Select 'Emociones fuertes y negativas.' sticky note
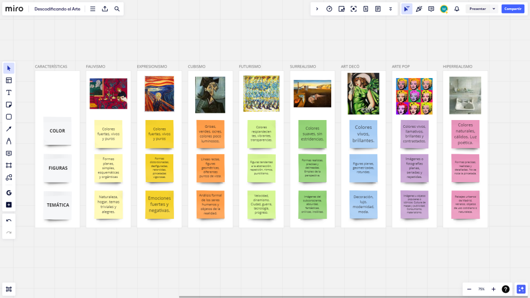 click(159, 204)
